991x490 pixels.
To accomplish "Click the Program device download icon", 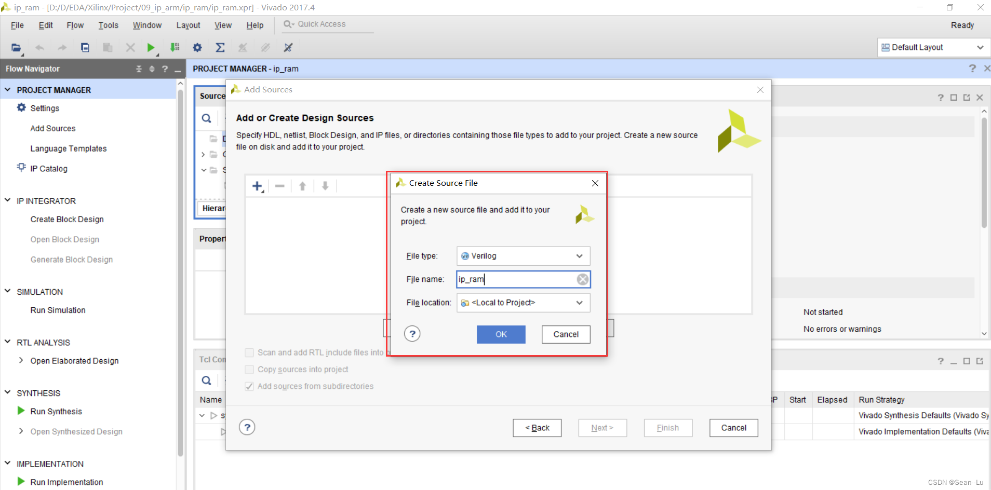I will click(175, 48).
